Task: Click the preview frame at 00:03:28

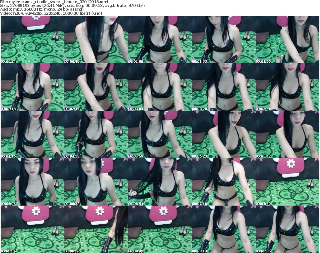Action: coord(224,87)
